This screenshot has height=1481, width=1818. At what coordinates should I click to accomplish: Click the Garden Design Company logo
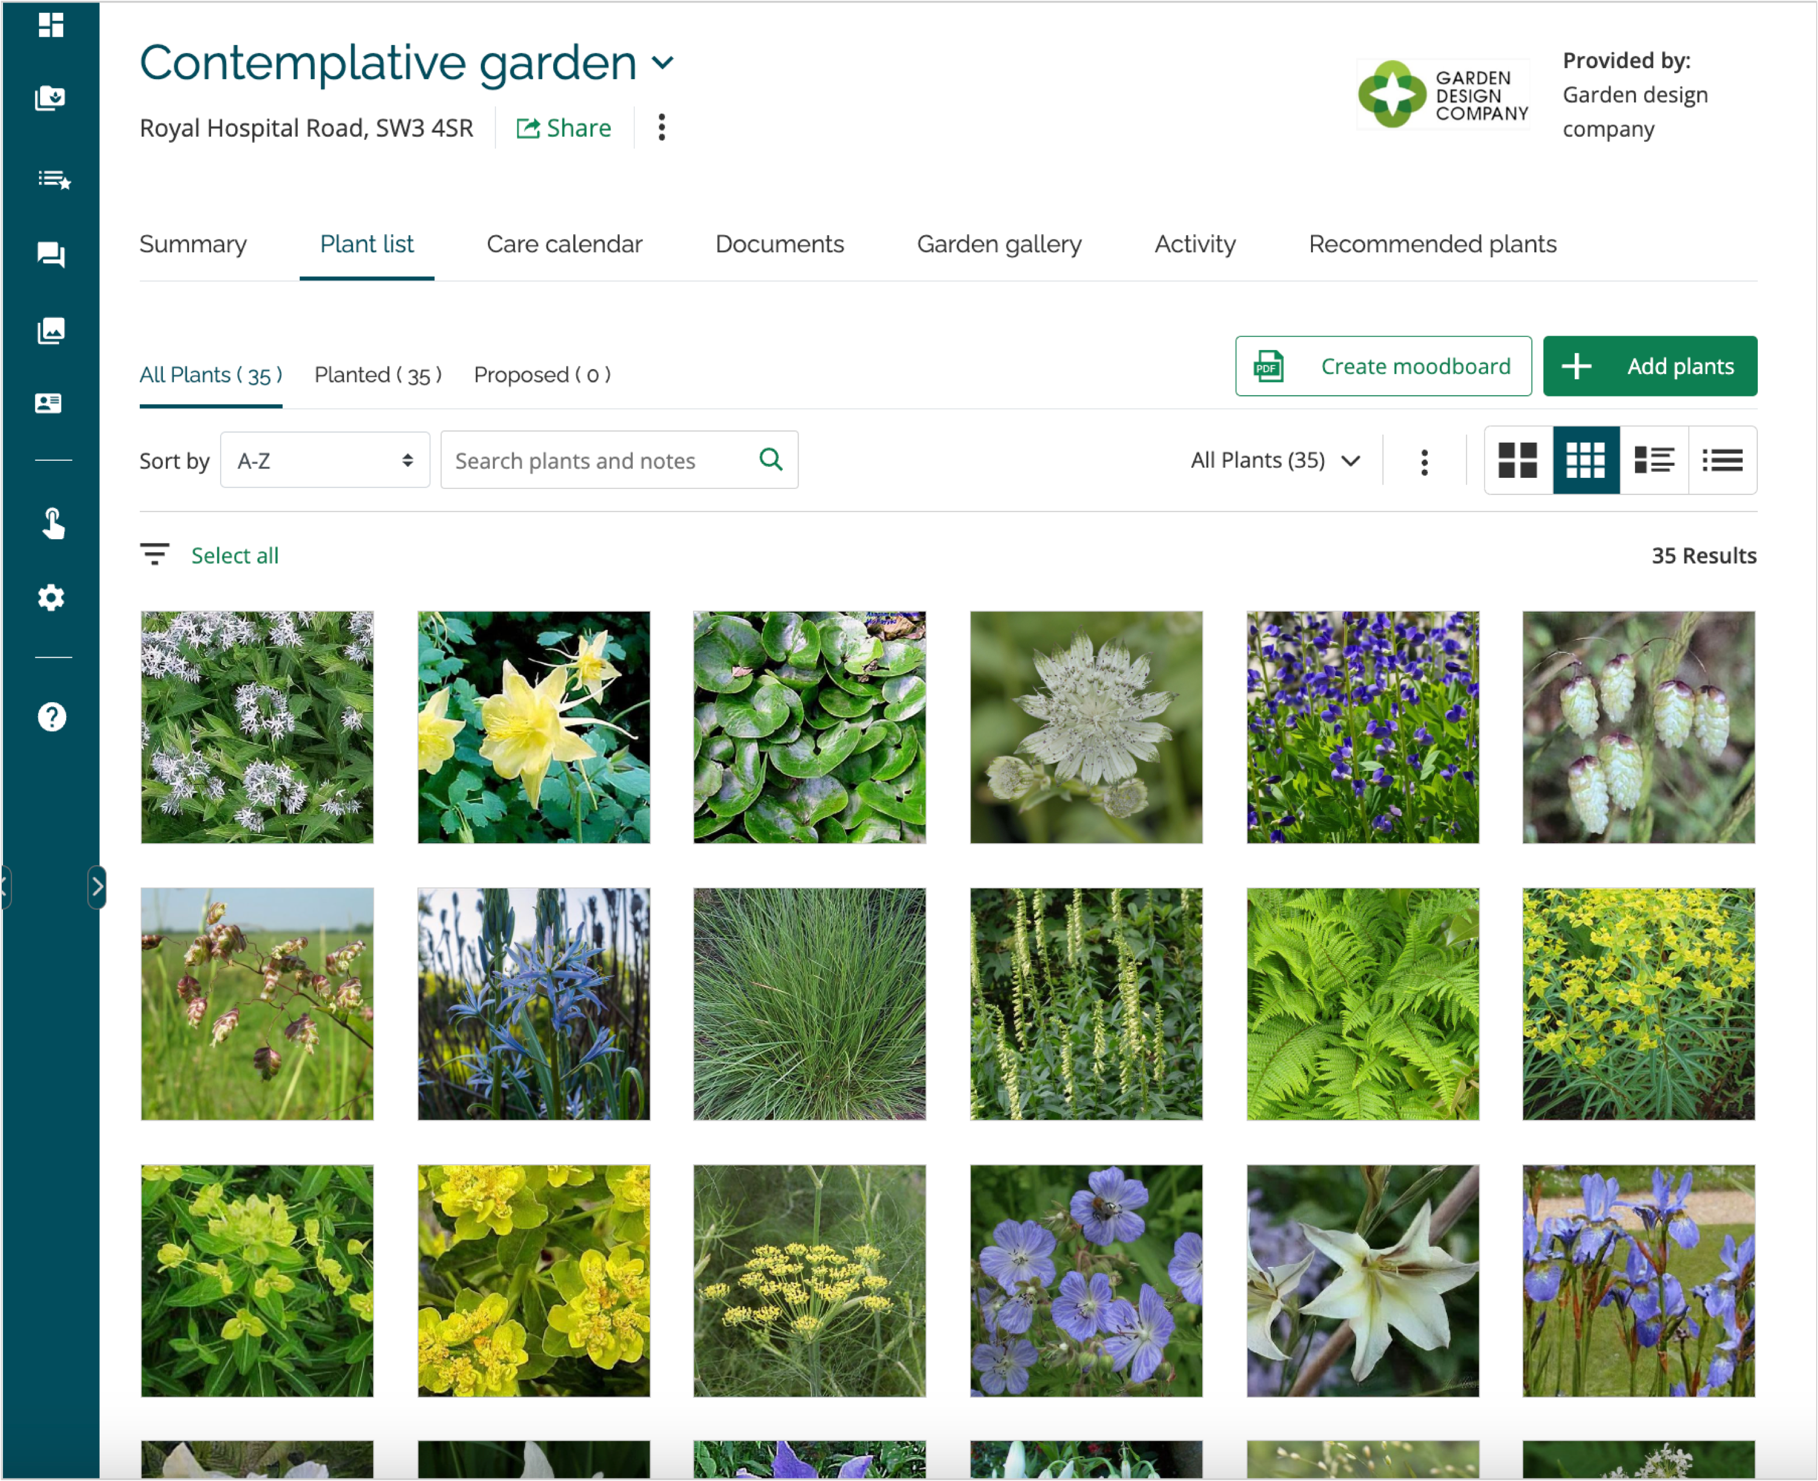point(1444,94)
